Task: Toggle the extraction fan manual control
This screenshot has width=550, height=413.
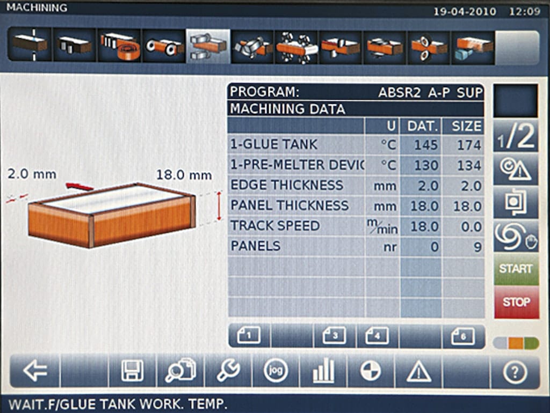Action: click(516, 237)
